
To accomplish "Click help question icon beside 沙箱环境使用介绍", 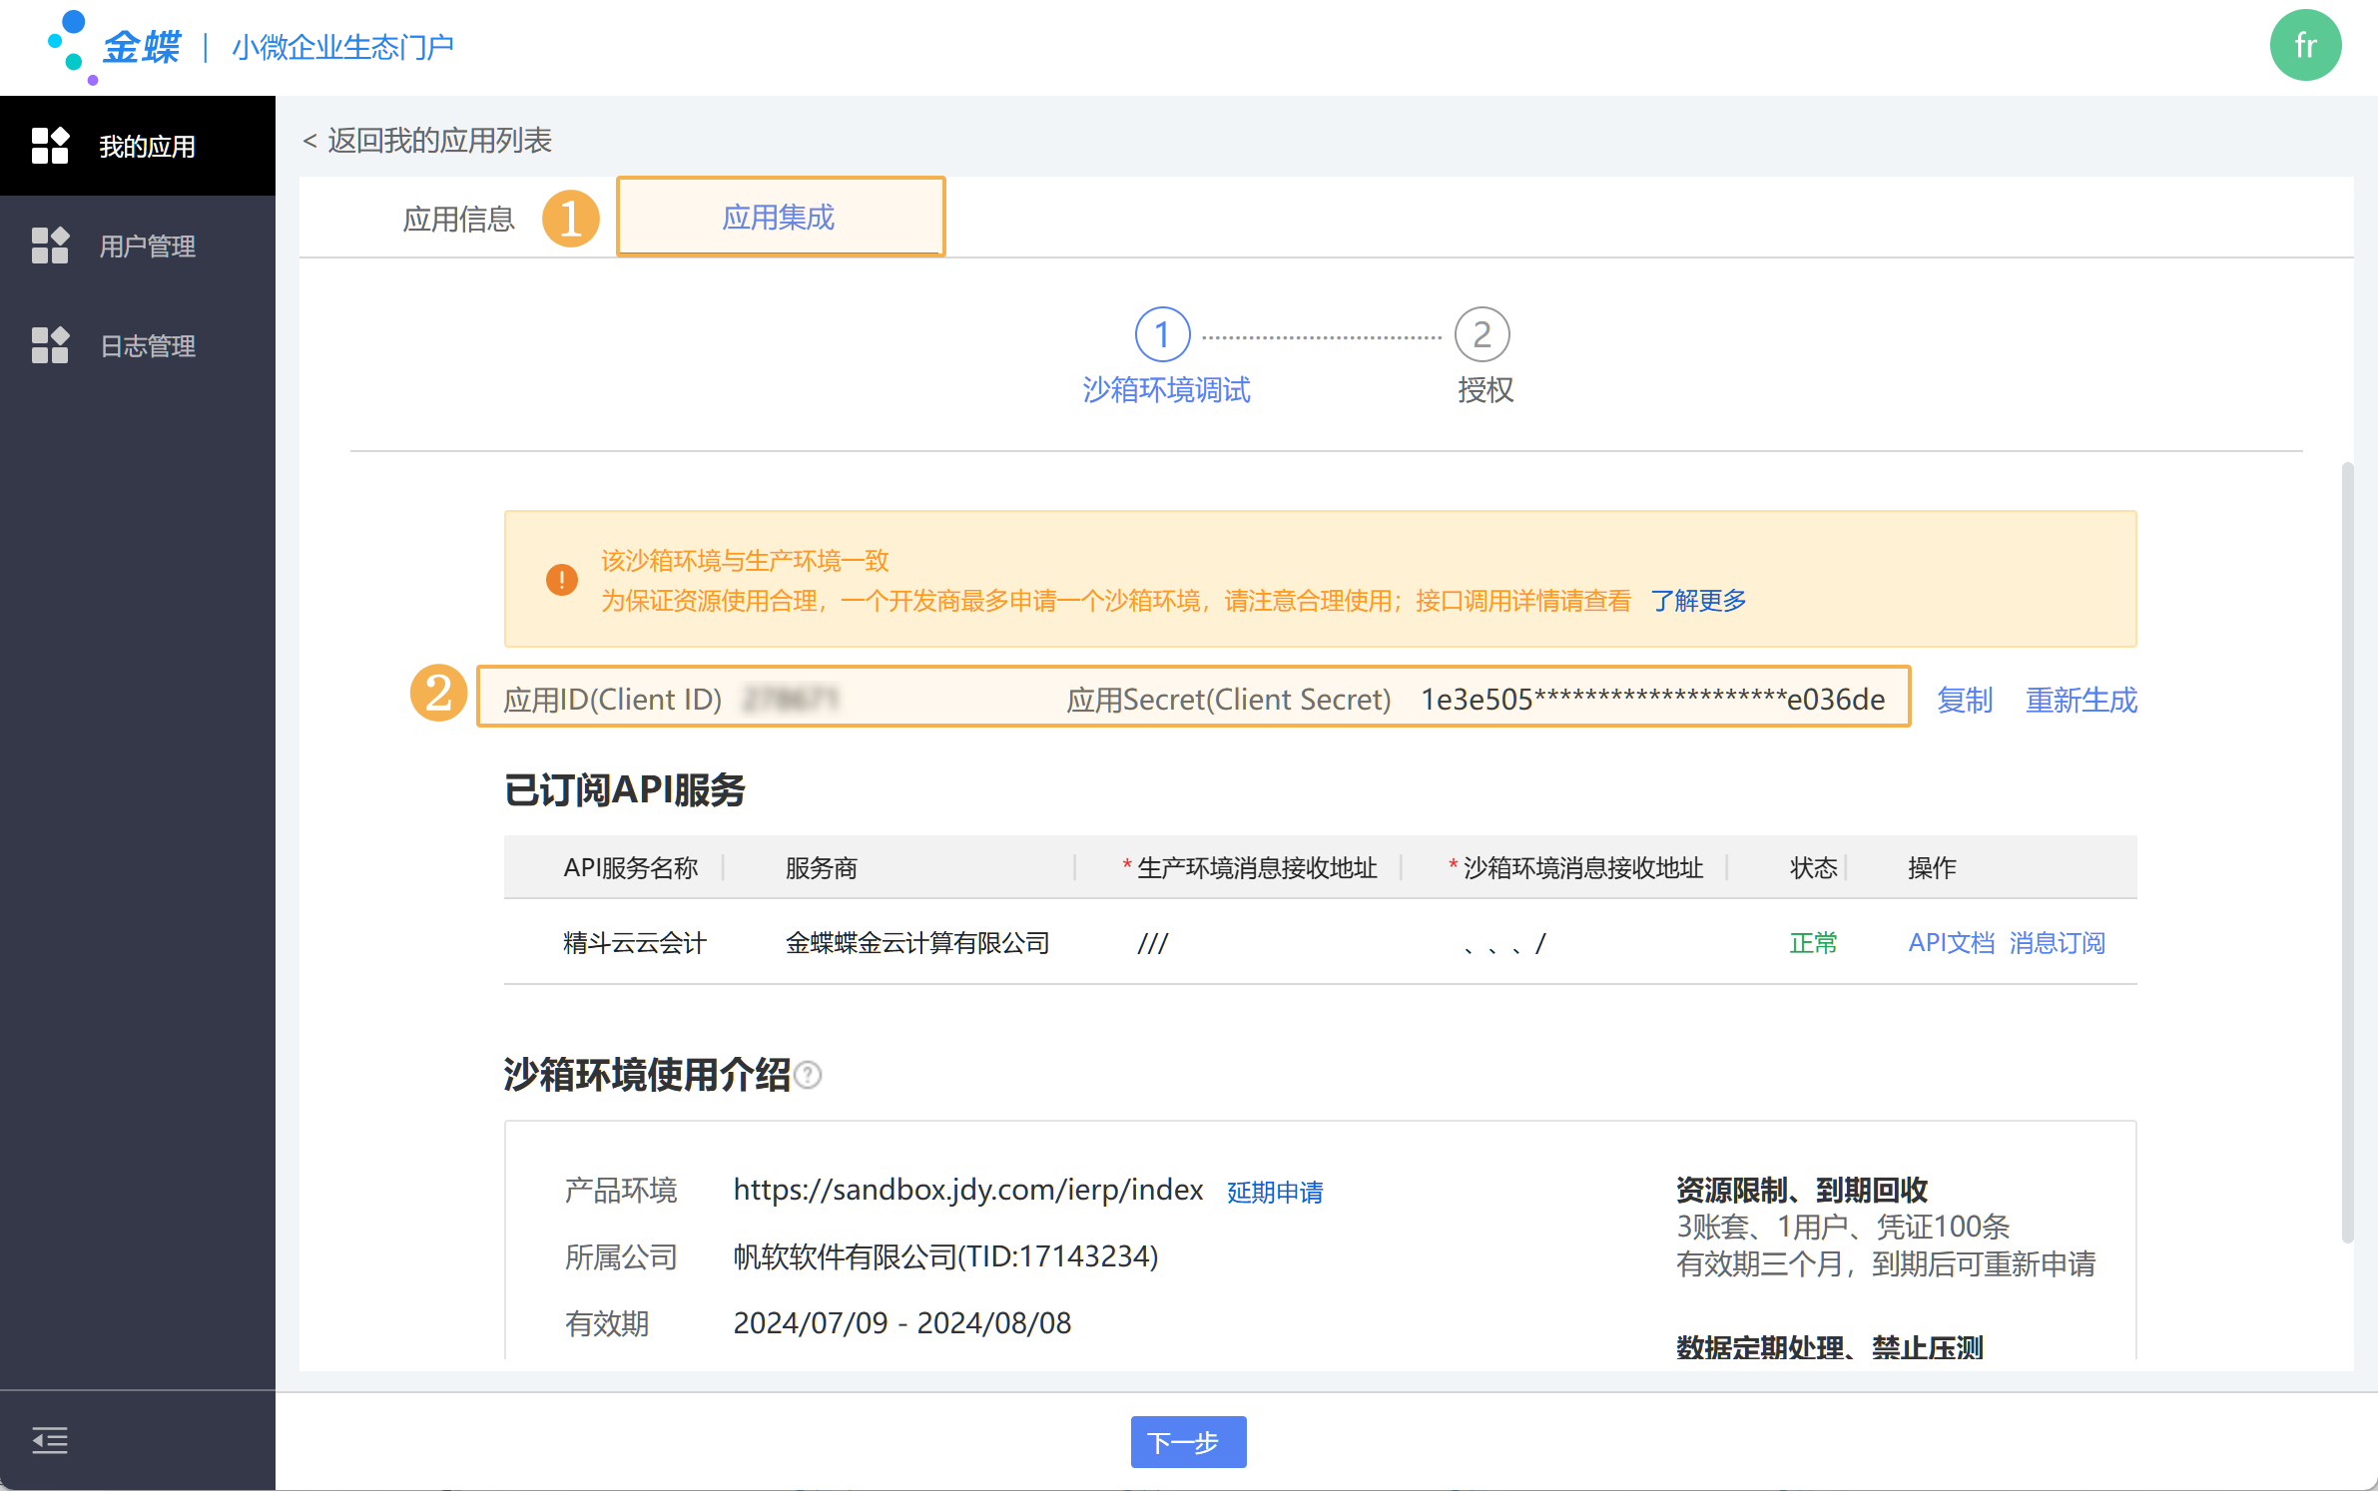I will [809, 1075].
